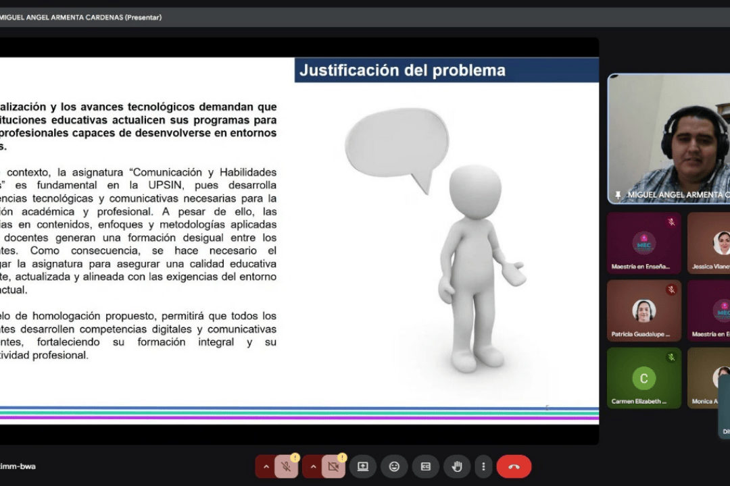730x486 pixels.
Task: Unmute the microphone button
Action: click(x=286, y=466)
